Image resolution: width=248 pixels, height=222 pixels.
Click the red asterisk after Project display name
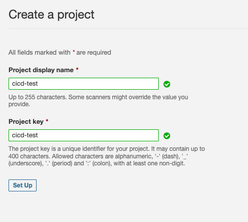click(x=77, y=69)
